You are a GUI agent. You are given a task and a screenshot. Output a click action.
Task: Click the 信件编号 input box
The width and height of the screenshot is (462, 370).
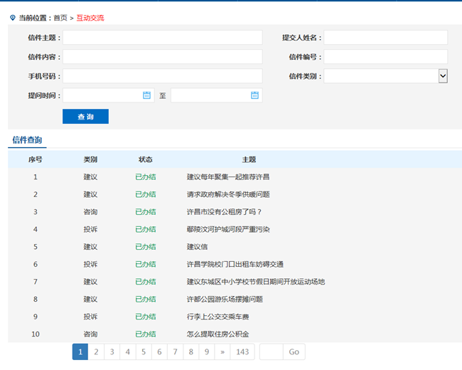[x=385, y=57]
